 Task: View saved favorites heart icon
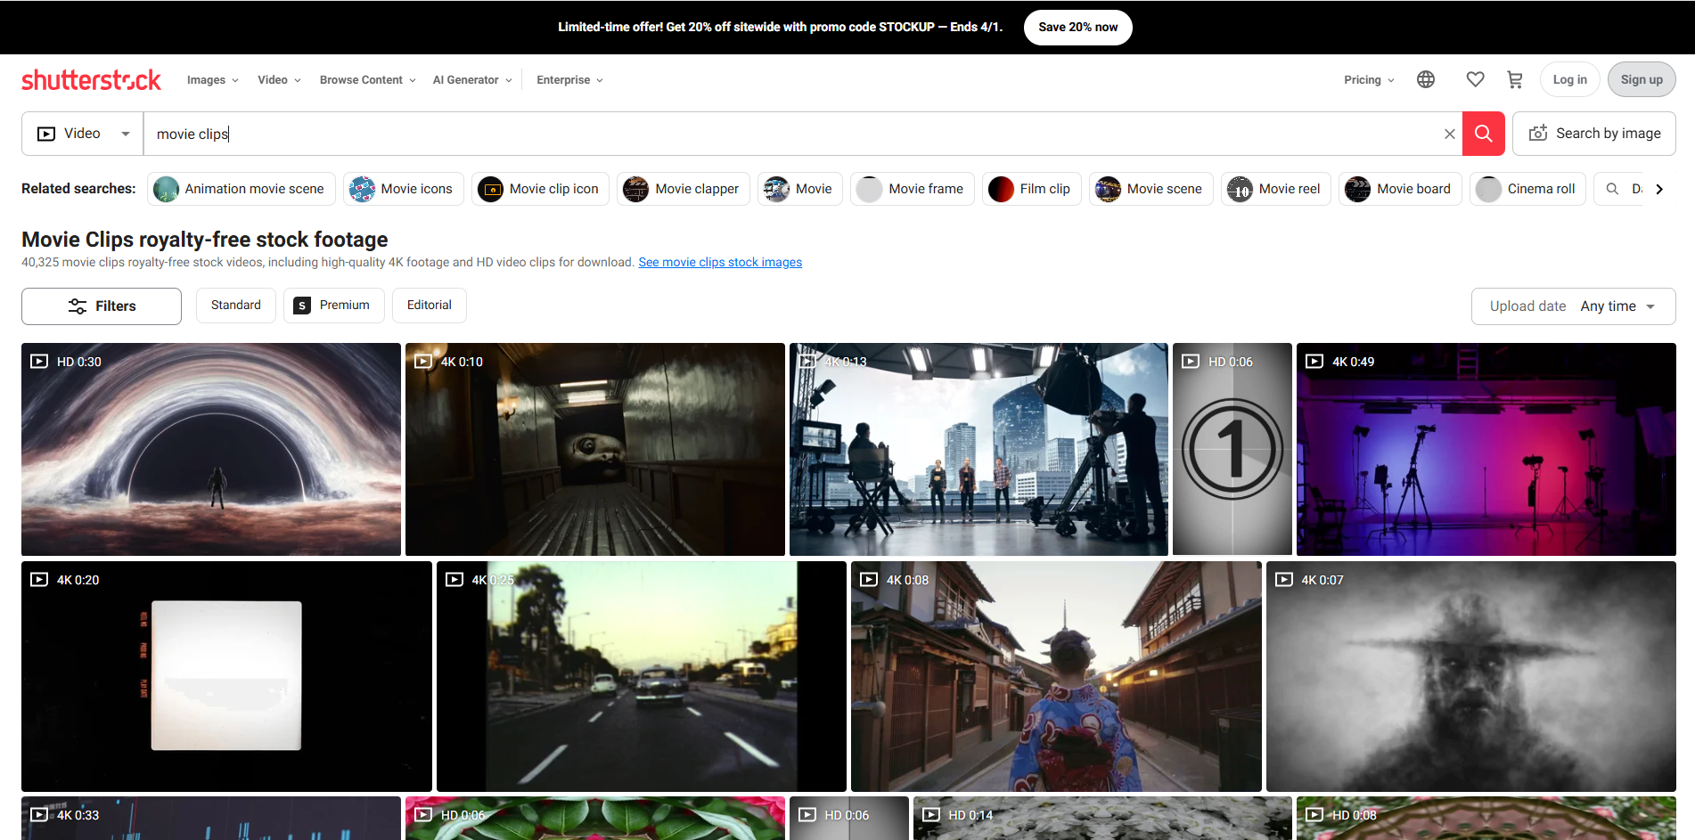(1476, 79)
